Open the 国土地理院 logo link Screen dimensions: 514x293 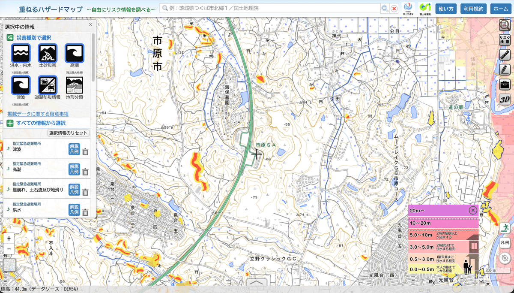pos(425,9)
